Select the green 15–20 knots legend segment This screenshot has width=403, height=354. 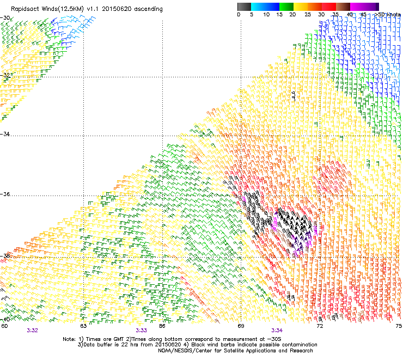(286, 7)
